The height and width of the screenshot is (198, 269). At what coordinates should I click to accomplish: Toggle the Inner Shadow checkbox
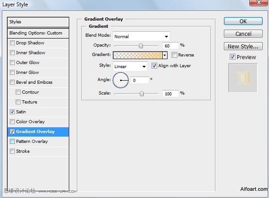pos(12,52)
